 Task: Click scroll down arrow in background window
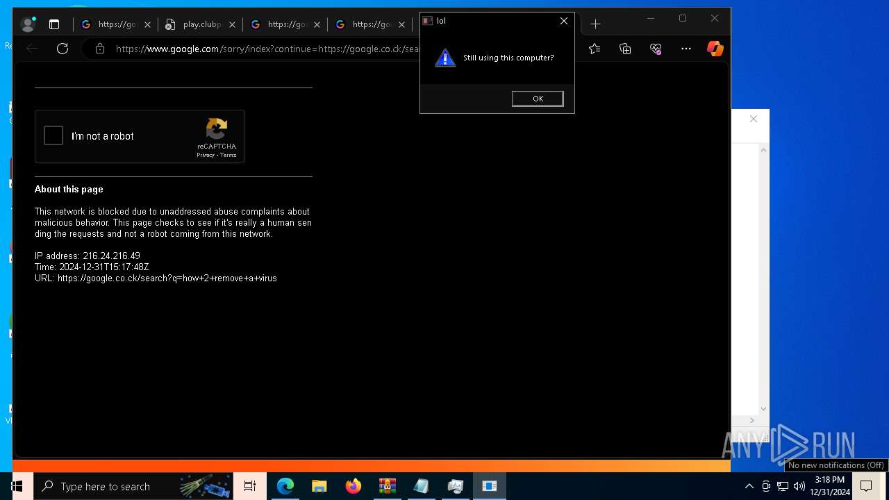(763, 409)
